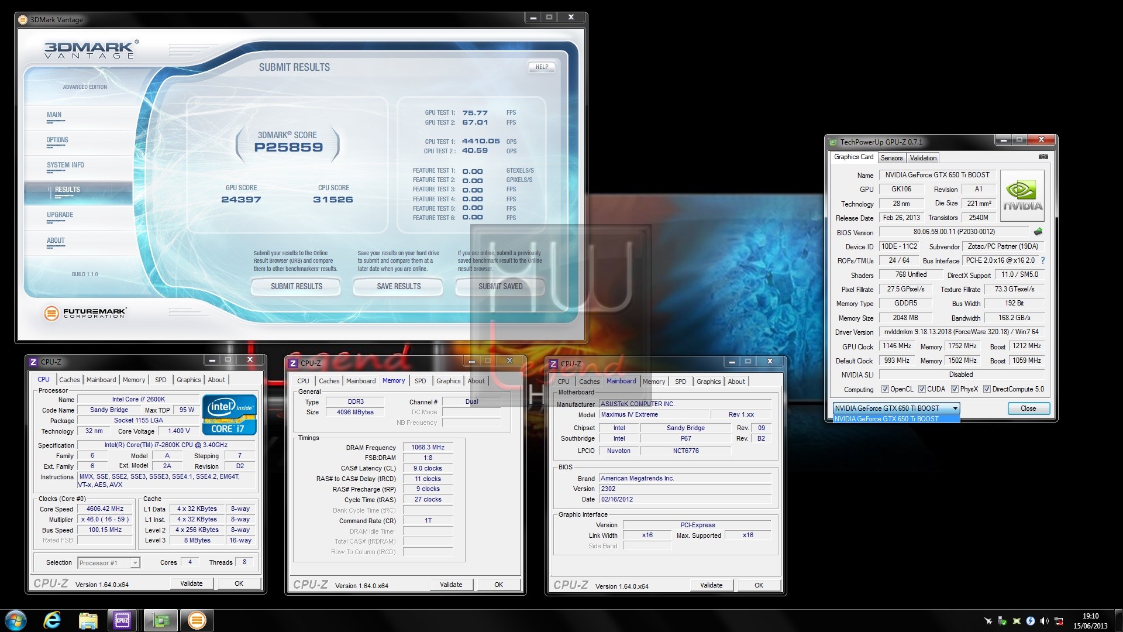Click the blue lightning bolt tray icon
1123x632 pixels.
pos(1031,620)
